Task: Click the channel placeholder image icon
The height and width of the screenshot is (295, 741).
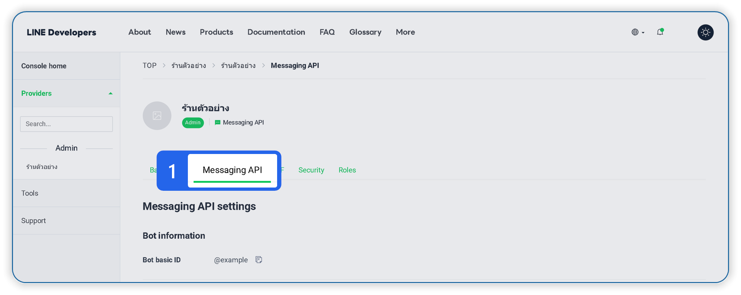Action: pyautogui.click(x=157, y=116)
